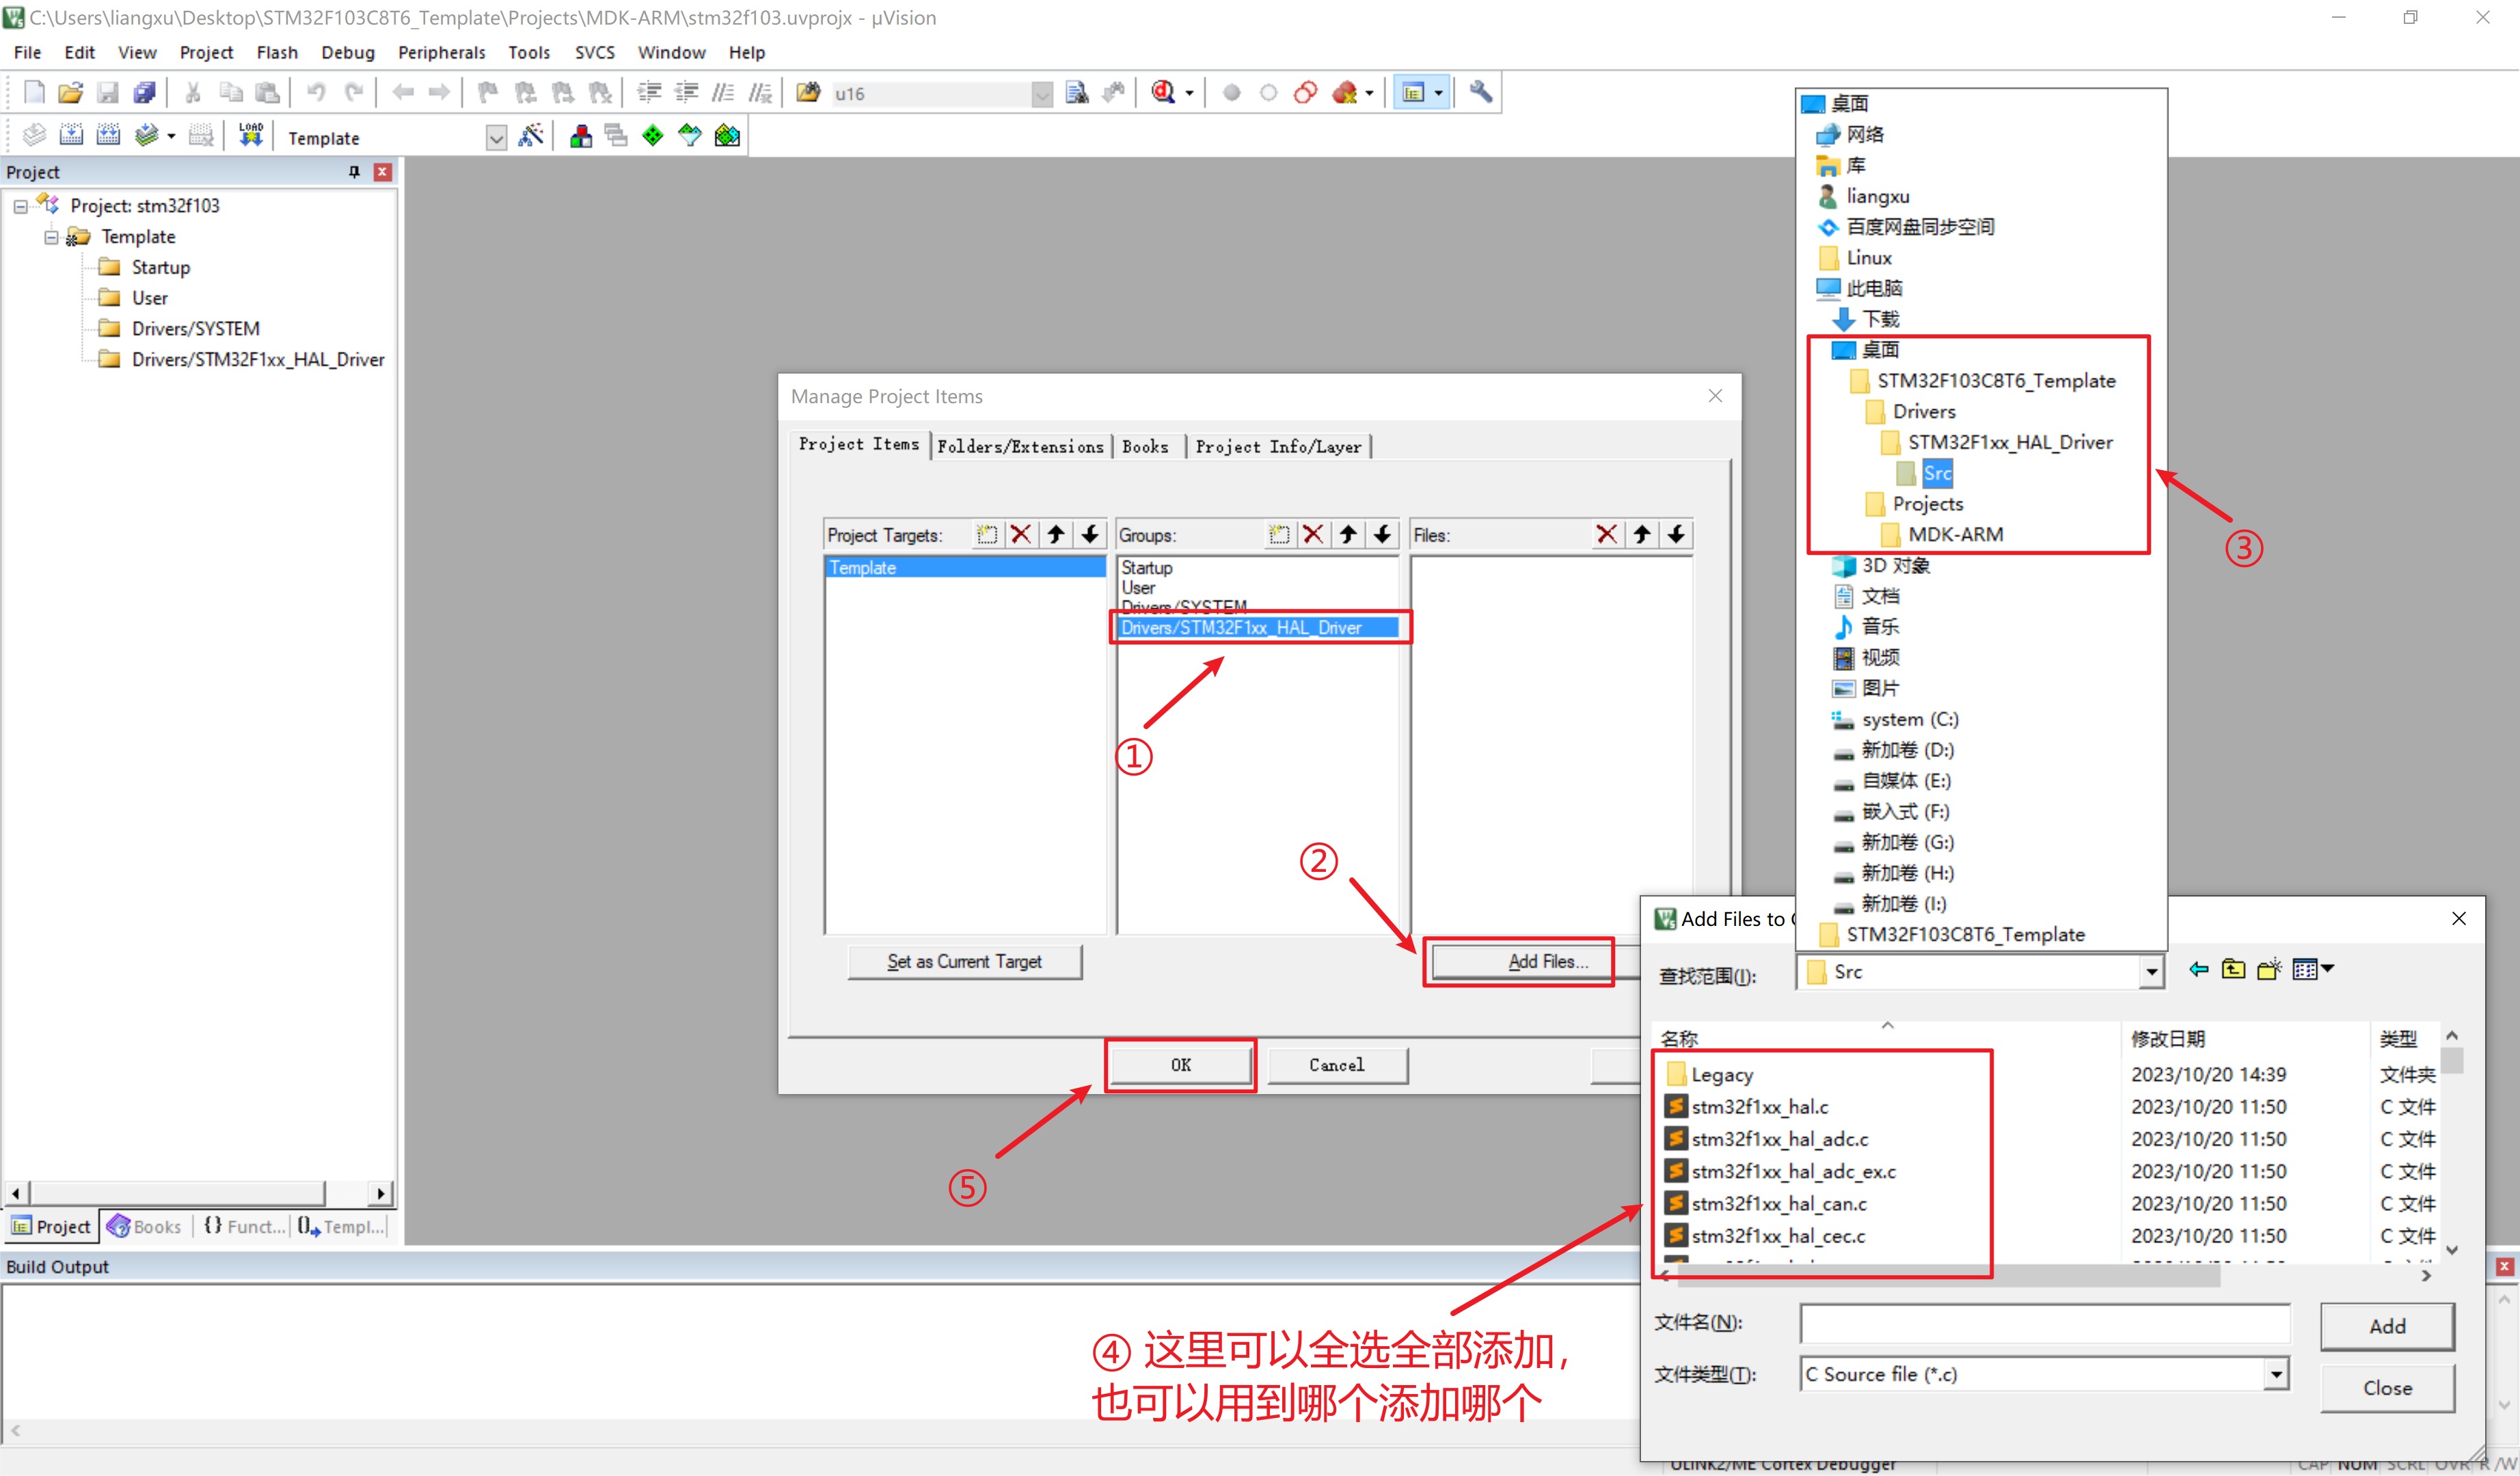The height and width of the screenshot is (1476, 2520).
Task: Switch to the Folders/Extensions tab
Action: pos(1021,446)
